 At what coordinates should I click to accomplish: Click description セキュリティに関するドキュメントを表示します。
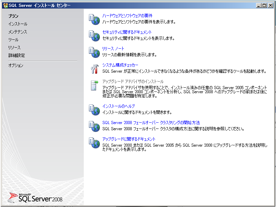click(139, 38)
